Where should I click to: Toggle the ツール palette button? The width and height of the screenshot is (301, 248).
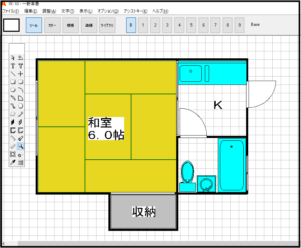click(x=34, y=25)
